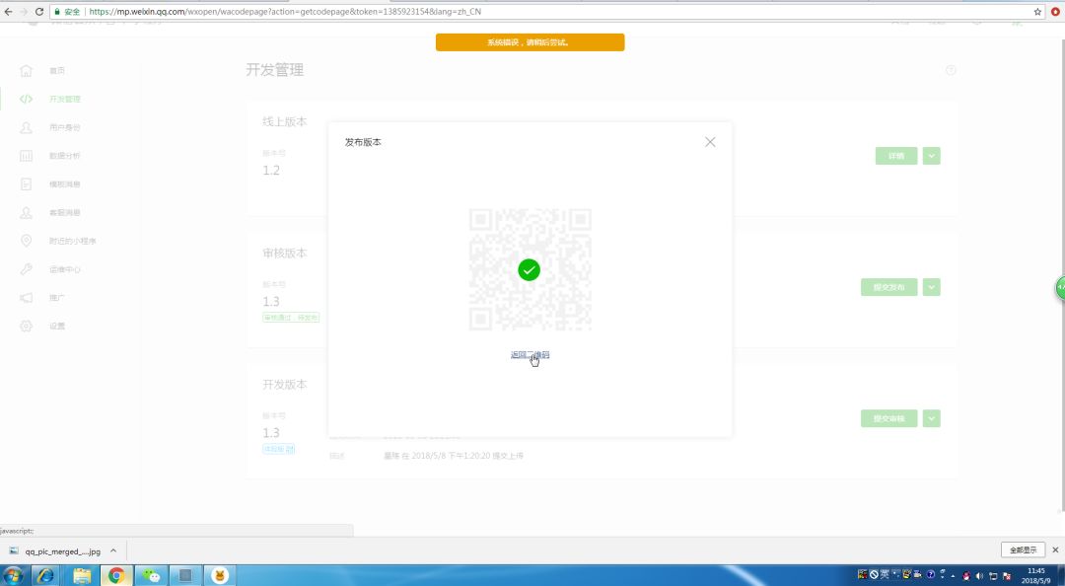Click the 体验版 tag under 开发版本
This screenshot has height=586, width=1065.
click(279, 449)
